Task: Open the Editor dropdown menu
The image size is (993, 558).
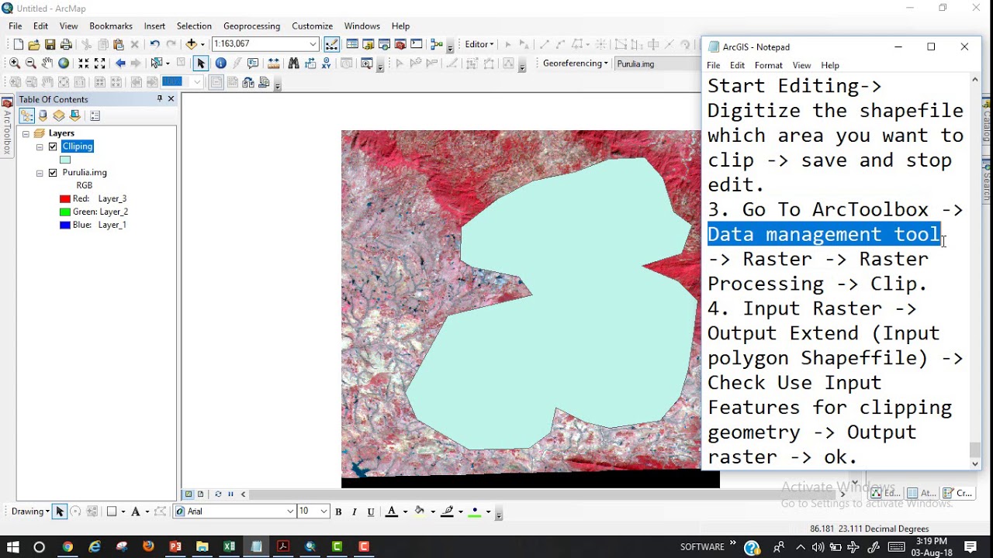Action: 479,44
